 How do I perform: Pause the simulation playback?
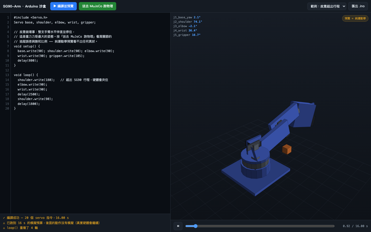178,226
